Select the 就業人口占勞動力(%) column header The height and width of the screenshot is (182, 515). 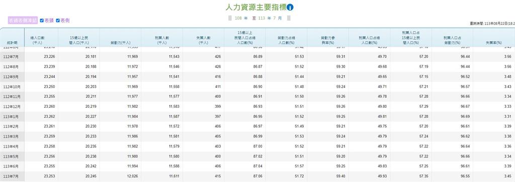[x=452, y=40]
